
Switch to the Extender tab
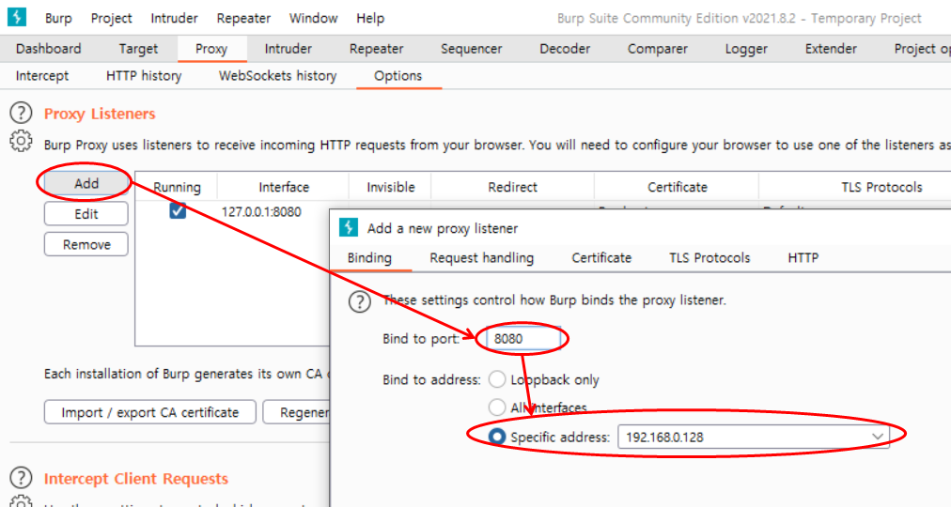(831, 49)
